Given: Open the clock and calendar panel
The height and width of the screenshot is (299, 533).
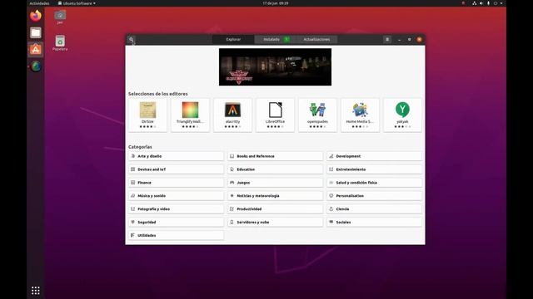Looking at the screenshot, I should (x=276, y=3).
